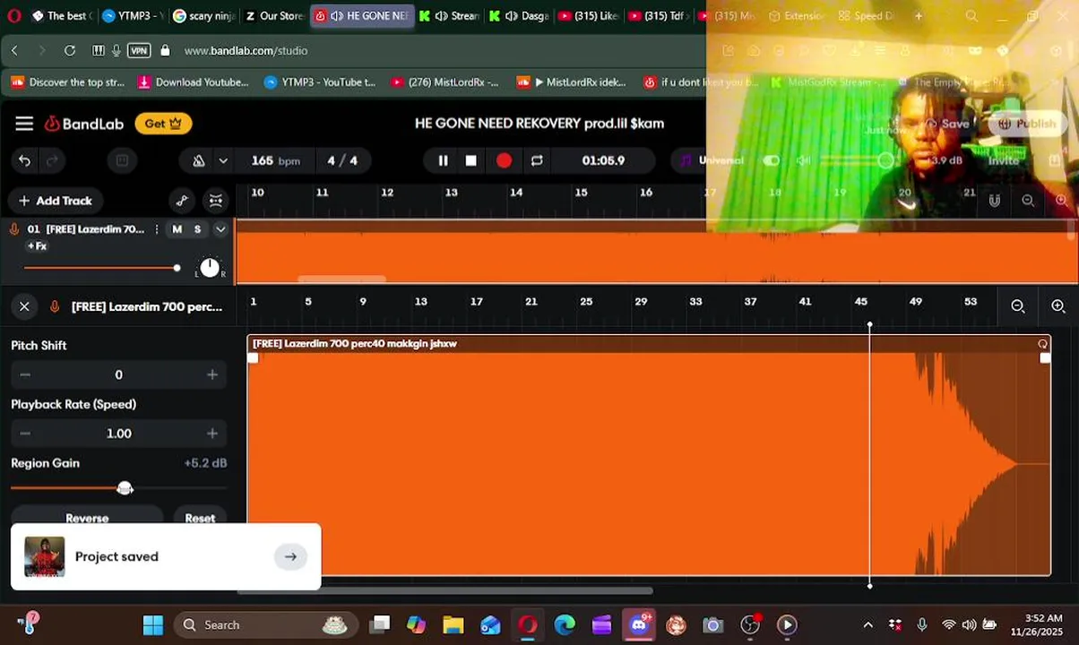Expand track 01 options chevron
1079x645 pixels.
(220, 229)
